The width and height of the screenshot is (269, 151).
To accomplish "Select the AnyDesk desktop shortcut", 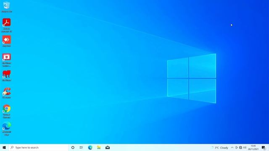I will pyautogui.click(x=7, y=41).
